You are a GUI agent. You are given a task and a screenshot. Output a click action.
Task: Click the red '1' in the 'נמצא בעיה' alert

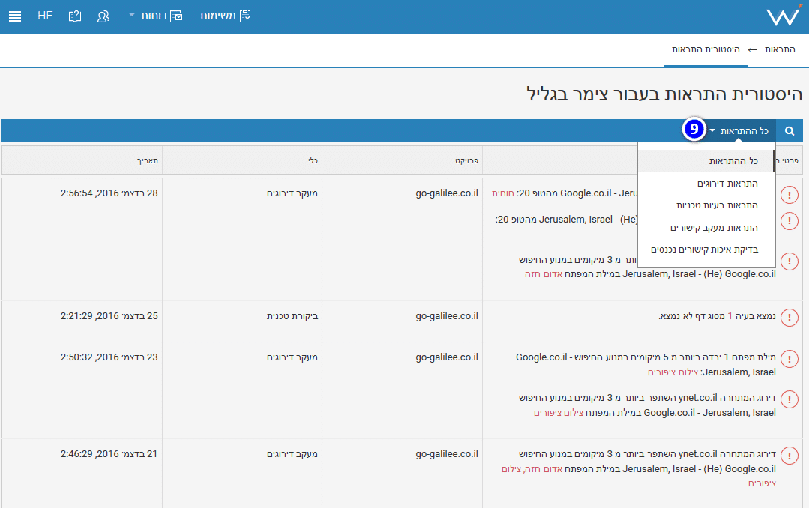coord(730,316)
